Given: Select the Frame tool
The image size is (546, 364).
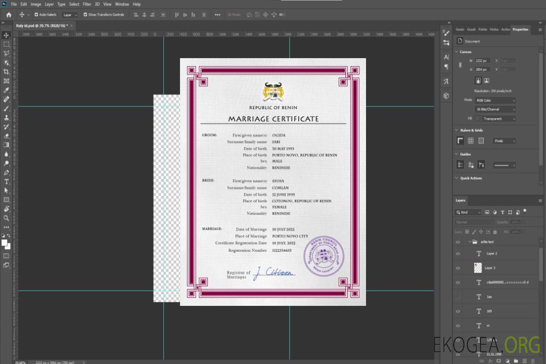Looking at the screenshot, I should (6, 81).
